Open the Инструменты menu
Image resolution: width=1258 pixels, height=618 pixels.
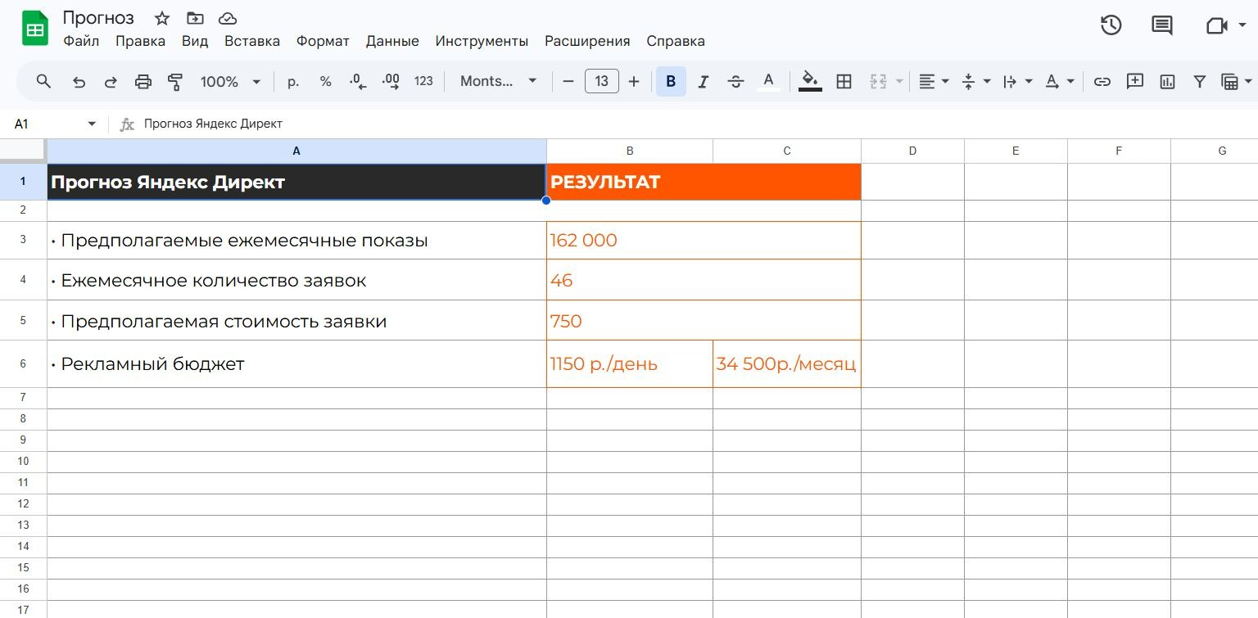[x=482, y=41]
